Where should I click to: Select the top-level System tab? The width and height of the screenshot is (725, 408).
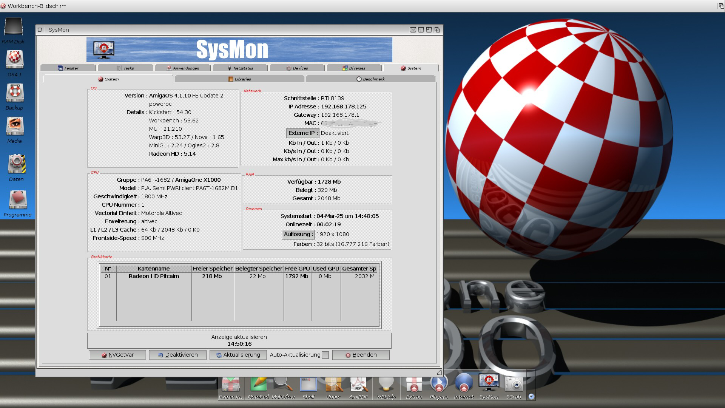(411, 68)
